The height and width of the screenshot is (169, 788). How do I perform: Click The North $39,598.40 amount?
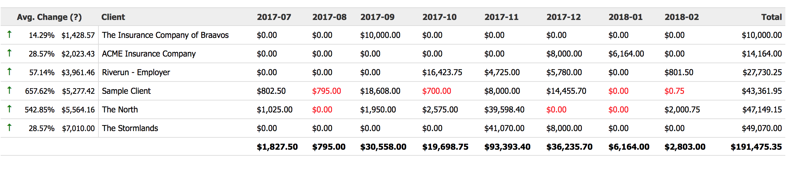(x=504, y=109)
